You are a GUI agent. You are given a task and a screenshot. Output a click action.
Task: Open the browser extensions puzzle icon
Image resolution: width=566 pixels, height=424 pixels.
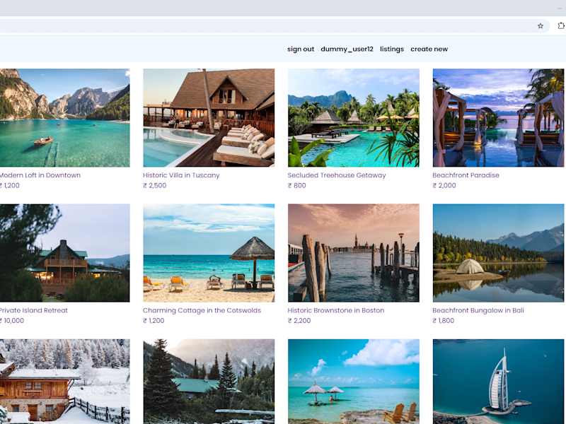[561, 25]
